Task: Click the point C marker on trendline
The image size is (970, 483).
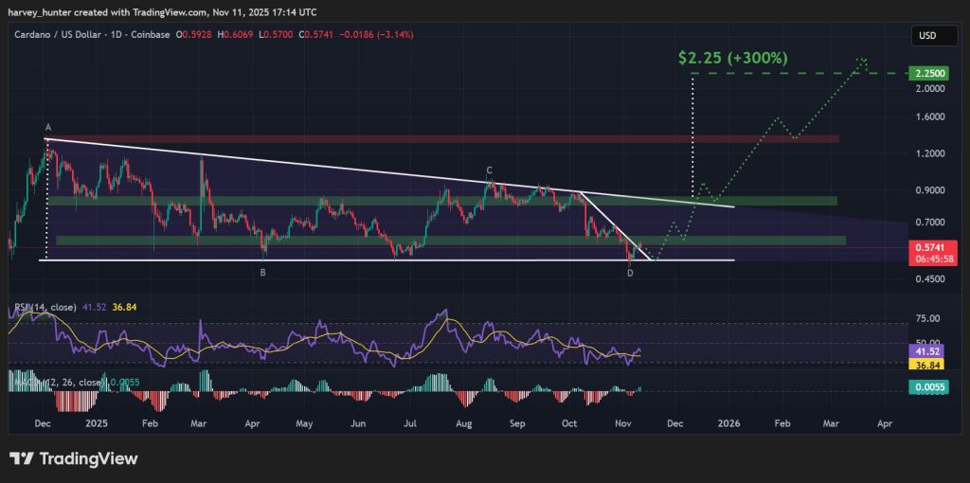Action: [x=489, y=170]
